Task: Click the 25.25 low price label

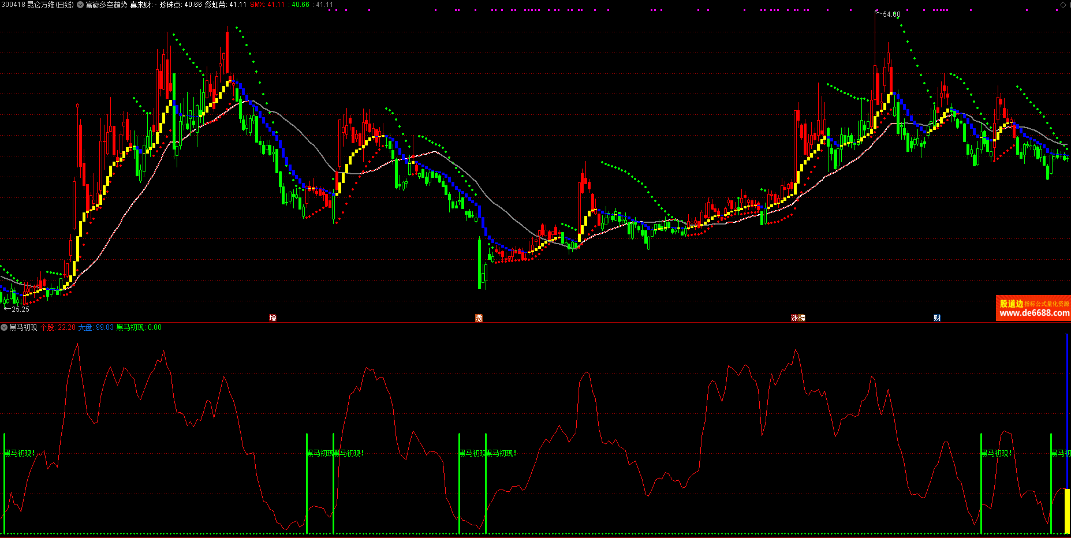Action: coord(20,309)
